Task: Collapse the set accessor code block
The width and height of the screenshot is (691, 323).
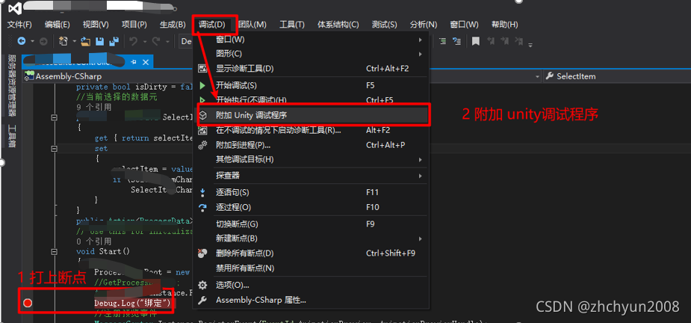Action: click(x=55, y=149)
